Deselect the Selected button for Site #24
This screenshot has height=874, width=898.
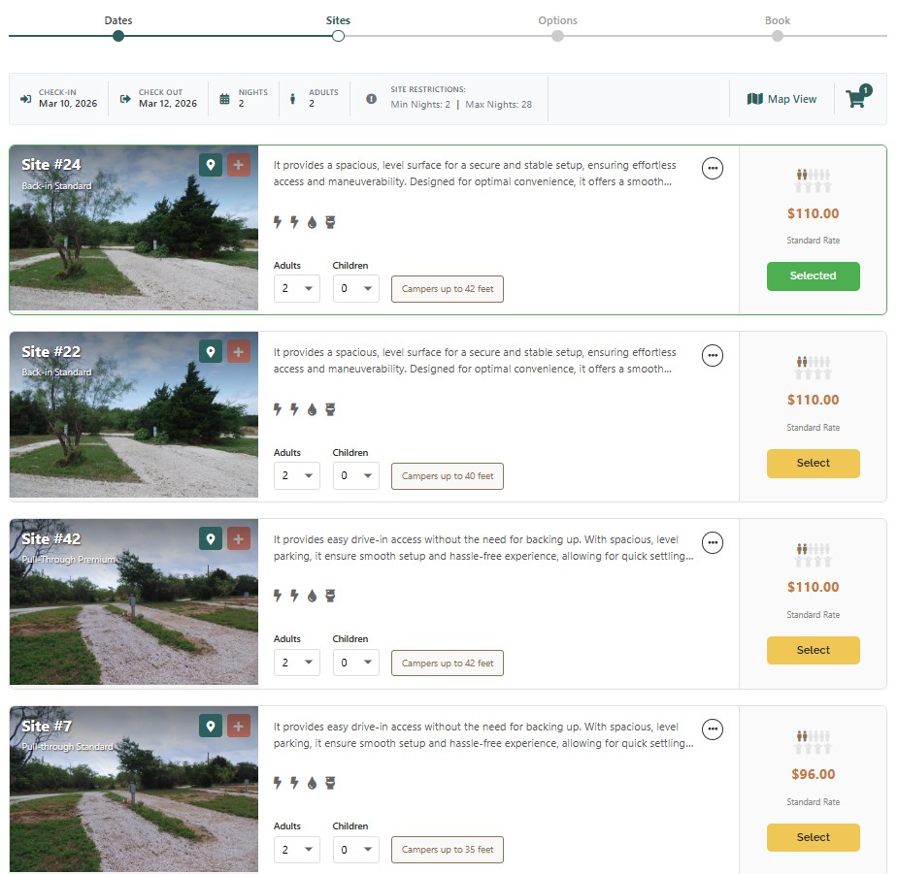(813, 276)
